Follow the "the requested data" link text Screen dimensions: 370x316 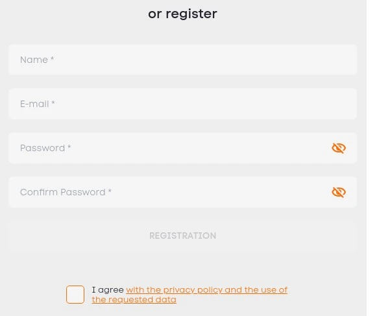[134, 300]
